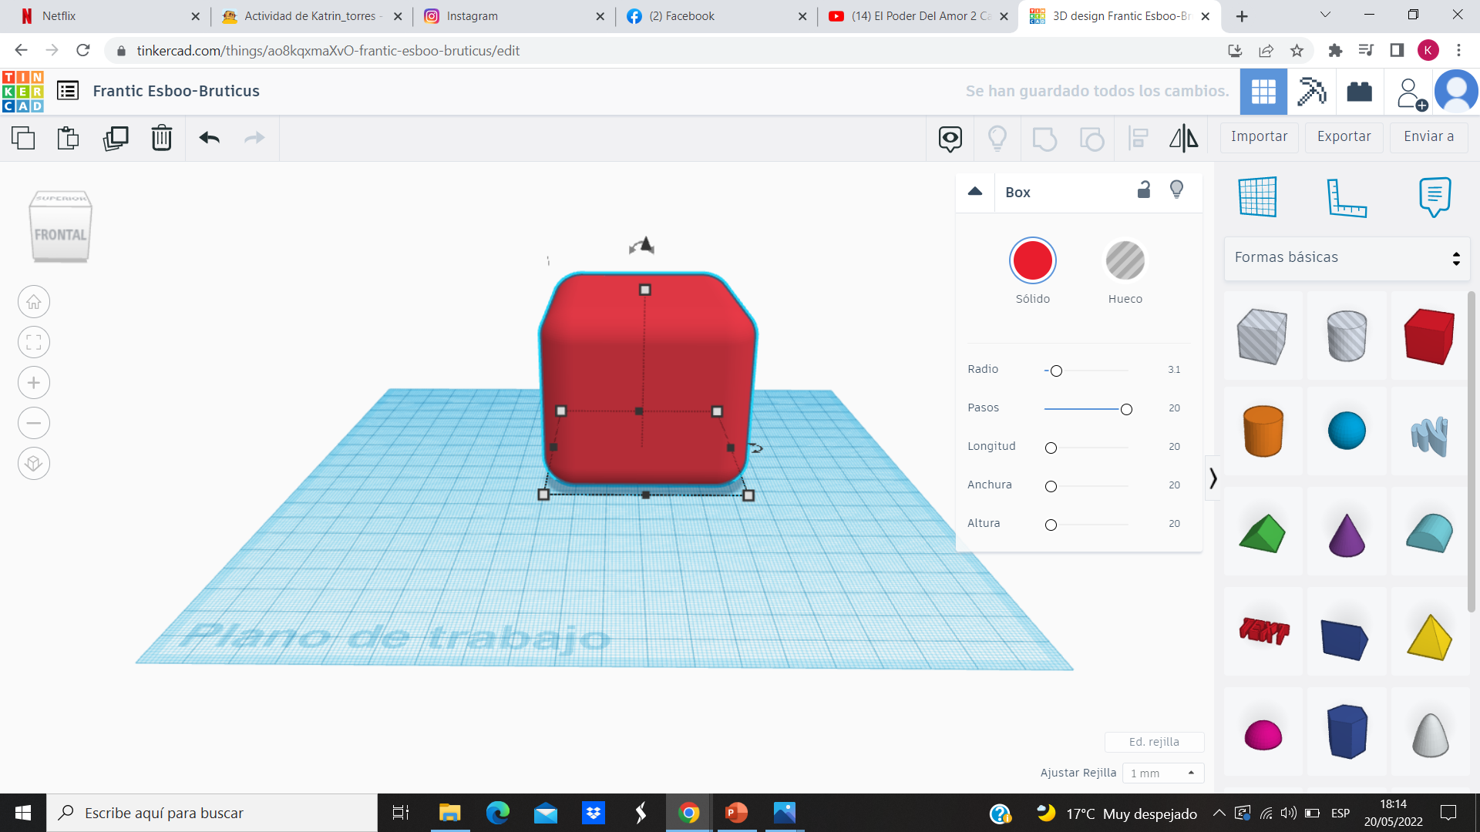Set shape to Hueco

(1125, 261)
